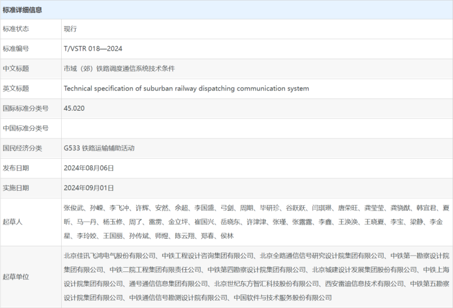Screen dimensions: 453x308
Task: Select the value G533 铁路运输辅助活动
Action: coord(99,148)
